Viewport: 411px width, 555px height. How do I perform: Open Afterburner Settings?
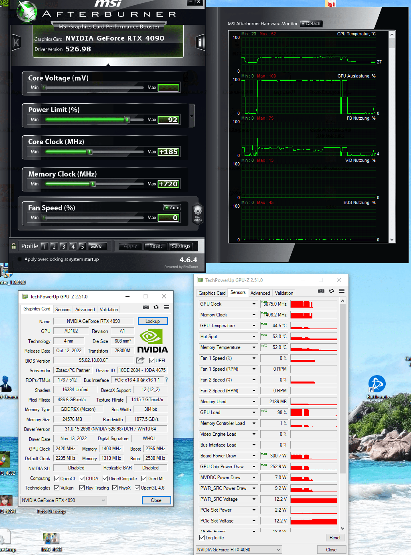coord(181,246)
